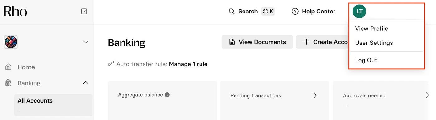Open Pending transactions with its arrow

pyautogui.click(x=315, y=95)
